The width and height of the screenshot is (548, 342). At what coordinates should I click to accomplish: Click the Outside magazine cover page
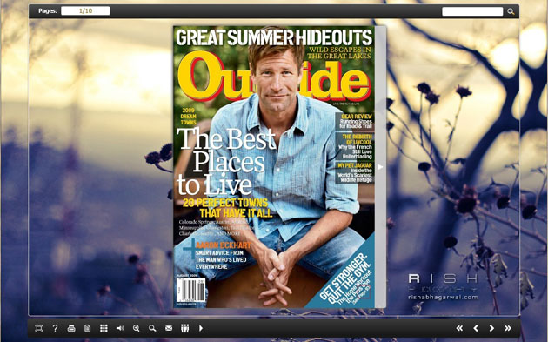(274, 167)
